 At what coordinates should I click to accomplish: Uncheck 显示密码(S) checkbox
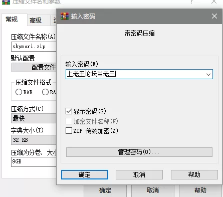coord(69,111)
